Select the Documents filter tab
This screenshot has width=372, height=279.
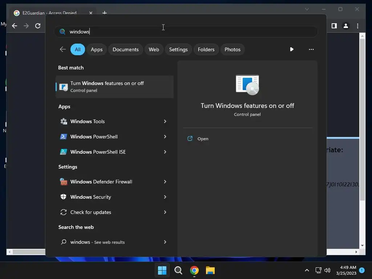(125, 49)
